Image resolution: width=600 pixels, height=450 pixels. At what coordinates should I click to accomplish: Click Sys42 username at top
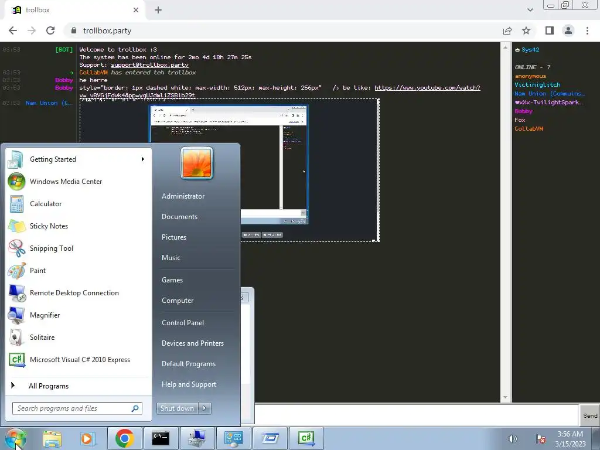click(x=530, y=50)
